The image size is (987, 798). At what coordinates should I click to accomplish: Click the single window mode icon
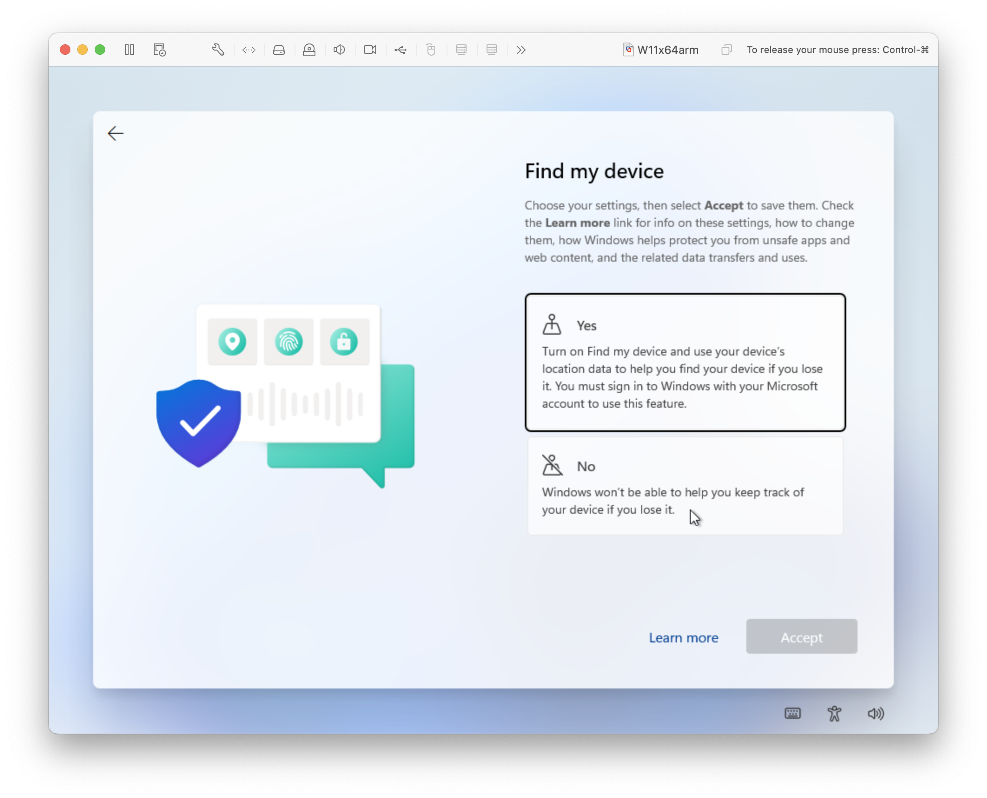726,50
